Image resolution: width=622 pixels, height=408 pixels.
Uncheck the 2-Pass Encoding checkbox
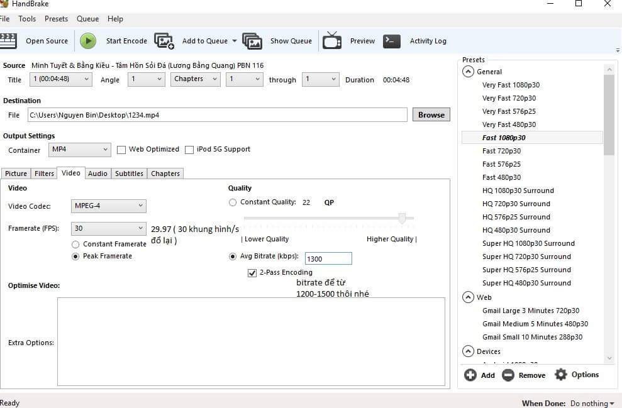point(252,273)
